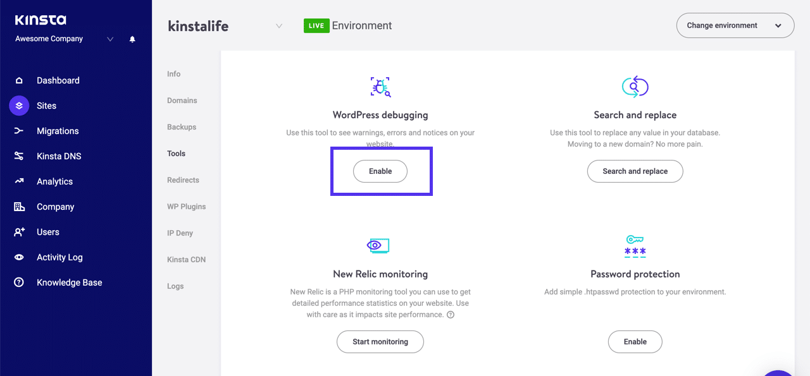This screenshot has height=376, width=810.
Task: Select the Users icon in the sidebar
Action: (x=20, y=232)
